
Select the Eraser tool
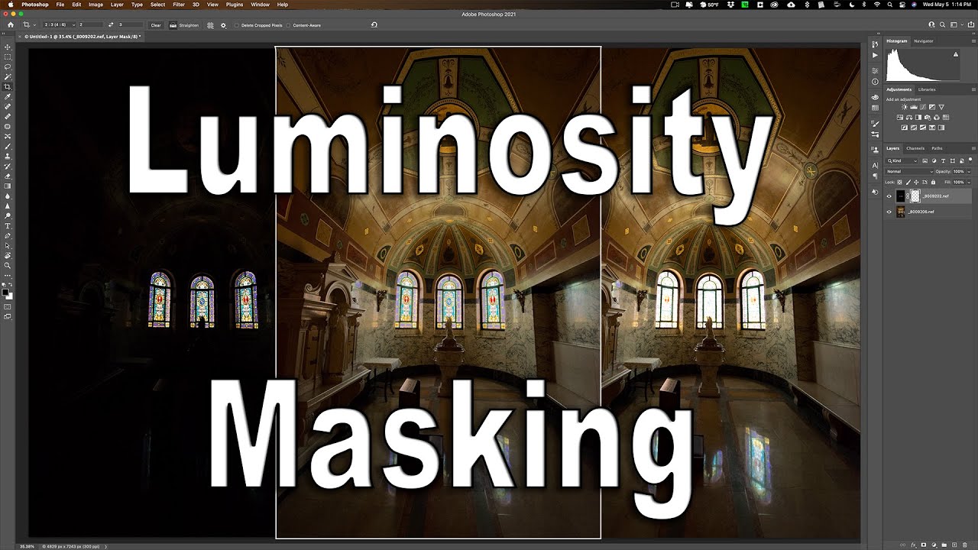click(x=7, y=176)
